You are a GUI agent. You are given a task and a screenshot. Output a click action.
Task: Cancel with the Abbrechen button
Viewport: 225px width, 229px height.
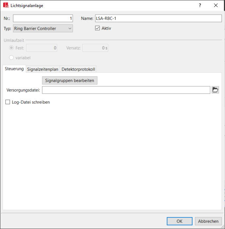click(208, 221)
